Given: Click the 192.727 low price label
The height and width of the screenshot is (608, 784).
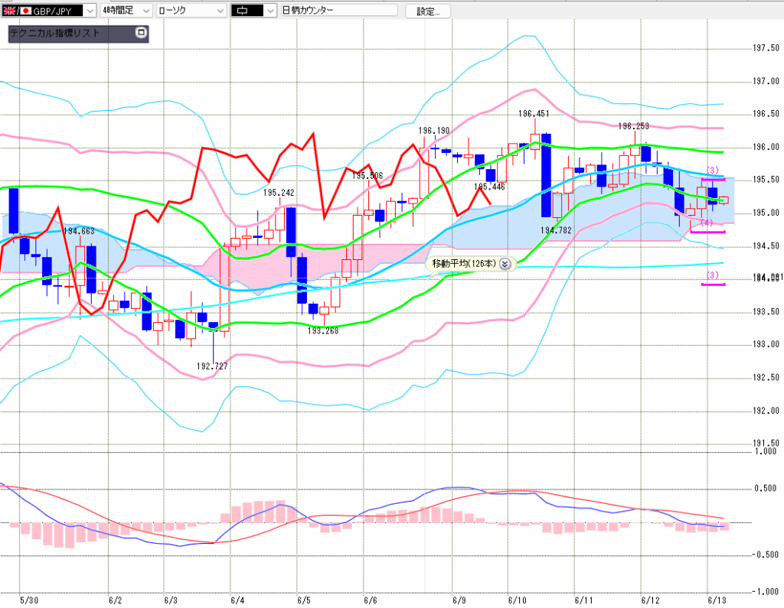Looking at the screenshot, I should pyautogui.click(x=212, y=366).
